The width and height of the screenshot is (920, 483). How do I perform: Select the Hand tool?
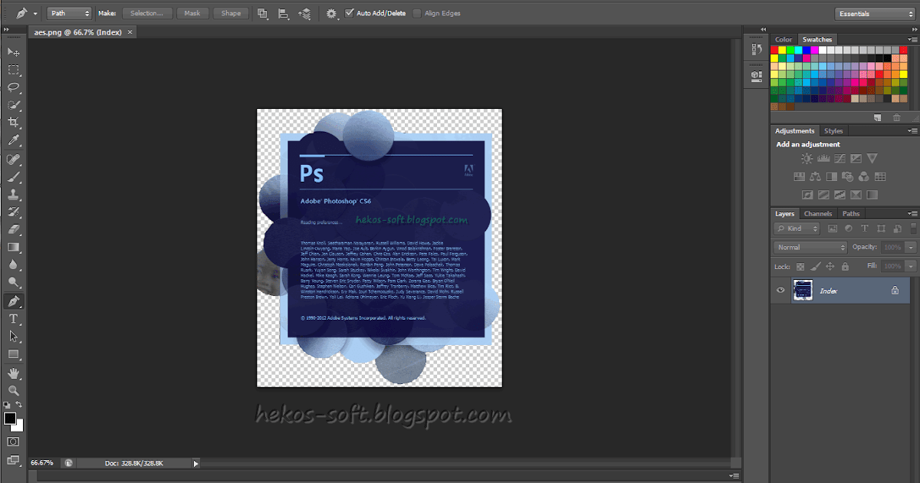(14, 373)
